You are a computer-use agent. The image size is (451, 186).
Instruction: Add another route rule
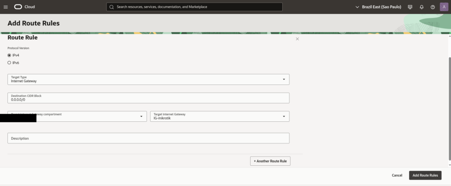tap(270, 161)
